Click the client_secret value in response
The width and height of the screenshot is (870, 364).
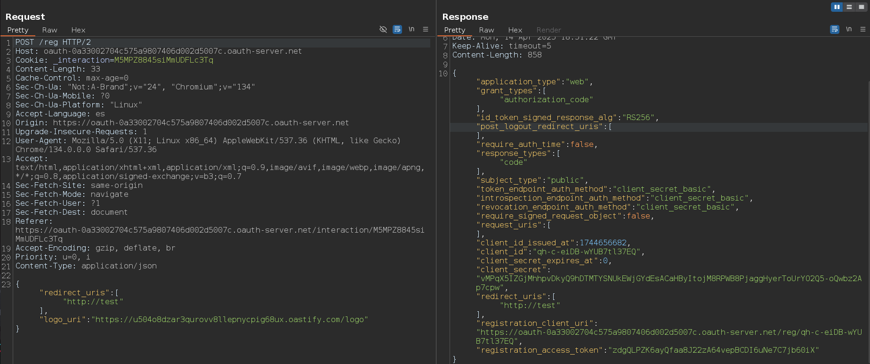coord(669,279)
